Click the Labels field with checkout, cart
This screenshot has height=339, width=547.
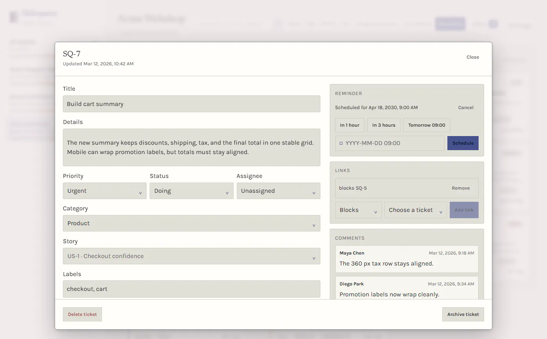click(x=191, y=289)
